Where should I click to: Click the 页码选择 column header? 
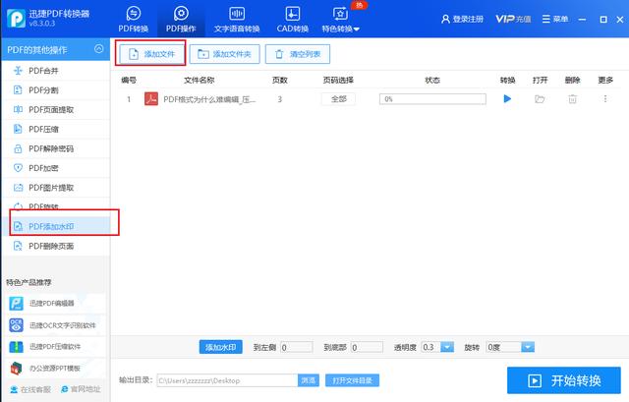pyautogui.click(x=338, y=81)
